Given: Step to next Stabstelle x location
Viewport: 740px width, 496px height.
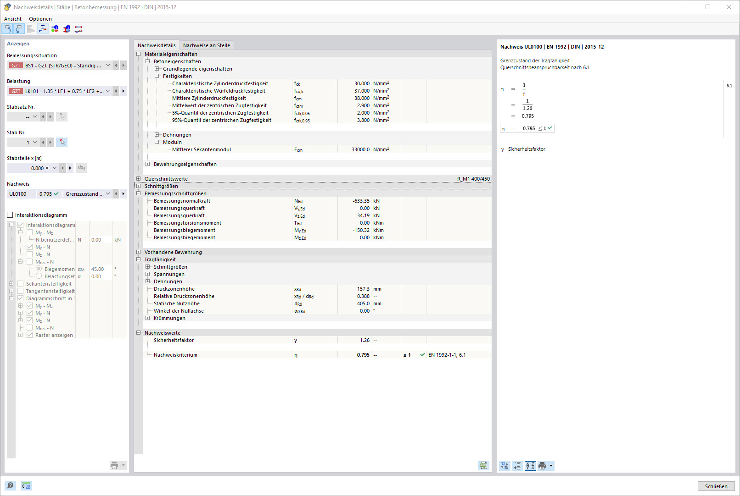Looking at the screenshot, I should point(70,168).
